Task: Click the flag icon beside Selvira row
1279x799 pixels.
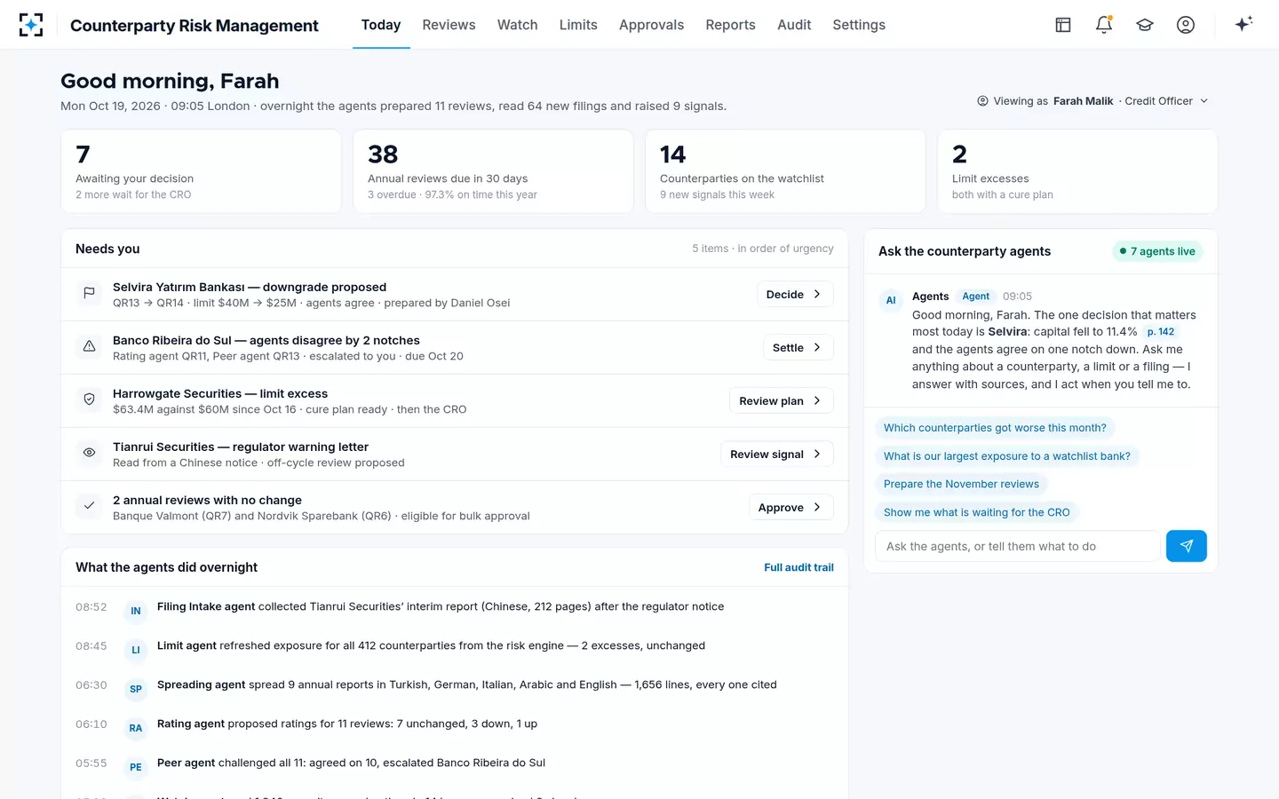Action: click(89, 293)
